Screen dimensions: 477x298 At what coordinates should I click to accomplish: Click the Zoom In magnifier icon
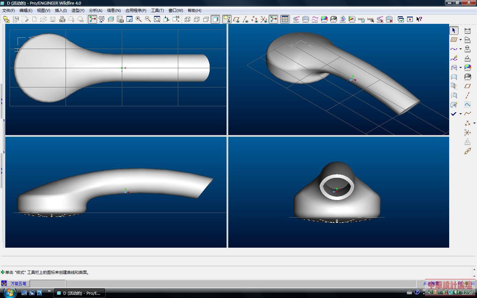[x=138, y=19]
